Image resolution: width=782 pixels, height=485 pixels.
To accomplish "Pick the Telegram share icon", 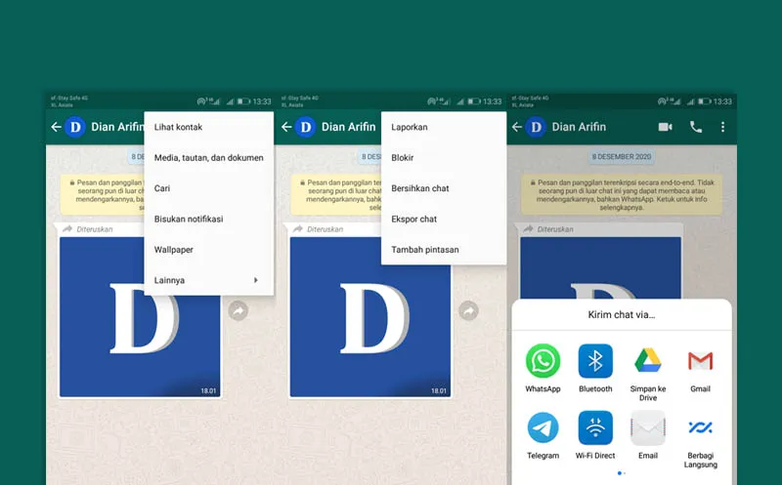I will [x=543, y=427].
